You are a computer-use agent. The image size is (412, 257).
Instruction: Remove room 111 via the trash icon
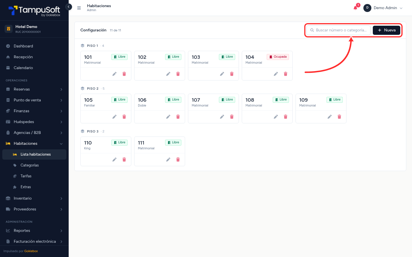click(178, 160)
